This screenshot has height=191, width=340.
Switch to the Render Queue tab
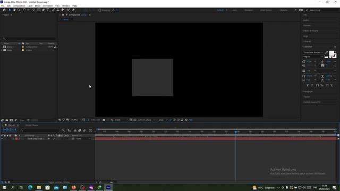point(32,125)
